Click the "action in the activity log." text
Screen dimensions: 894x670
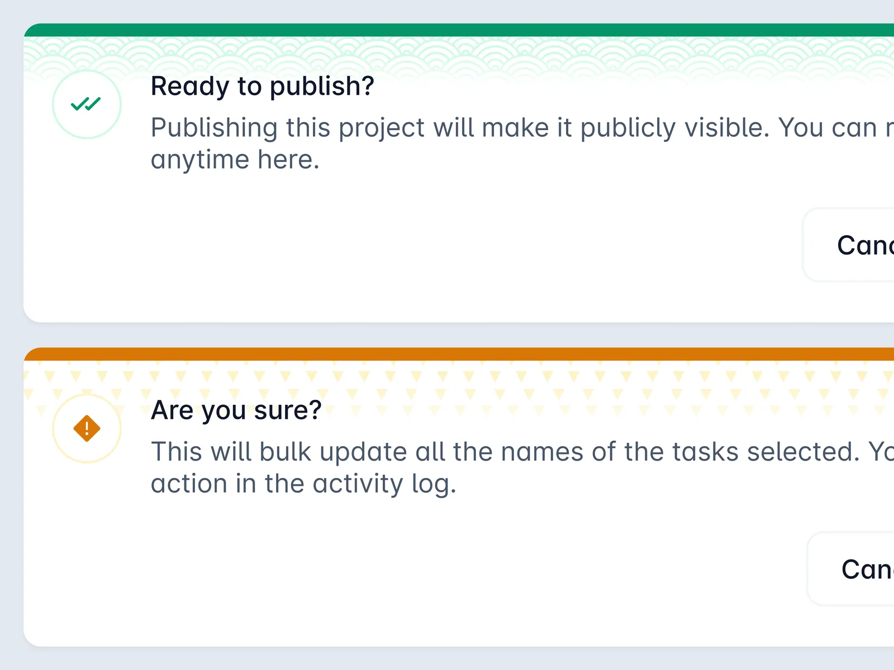303,484
